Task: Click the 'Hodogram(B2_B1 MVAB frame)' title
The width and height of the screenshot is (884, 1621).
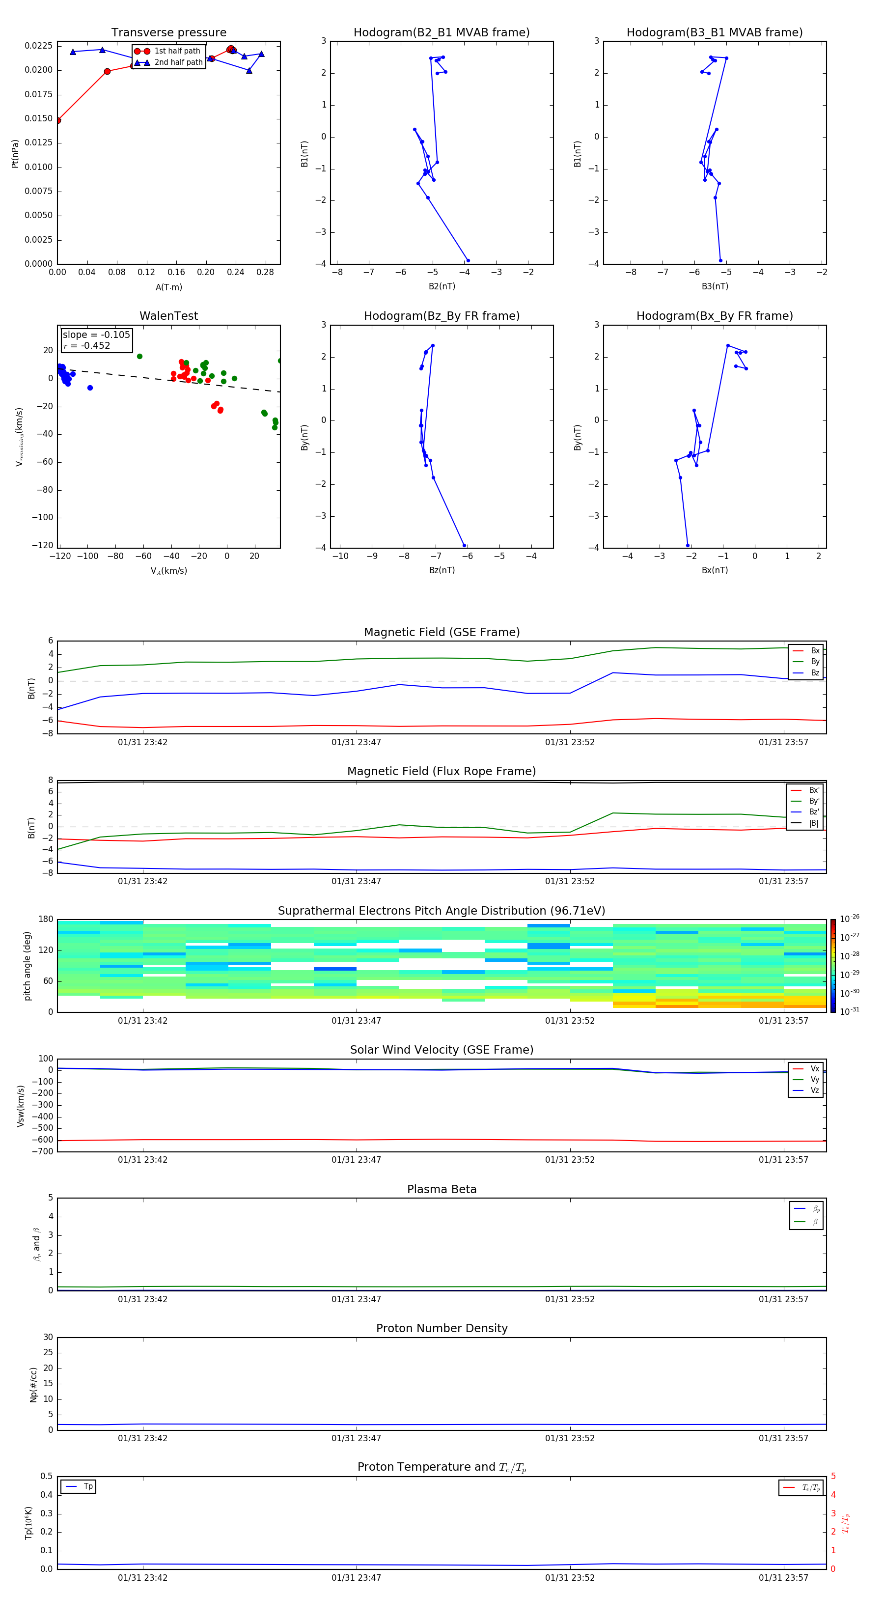Action: 442,33
